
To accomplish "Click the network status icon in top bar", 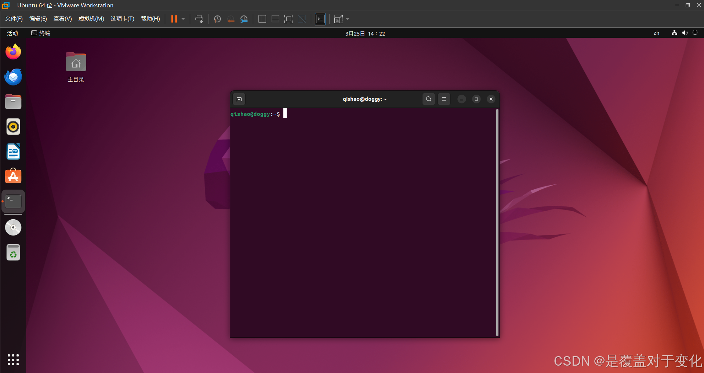I will pos(674,33).
